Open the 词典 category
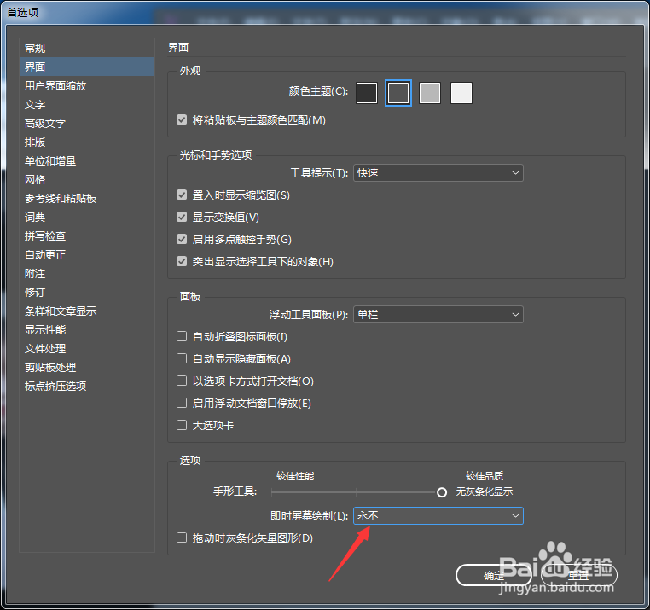 87,217
